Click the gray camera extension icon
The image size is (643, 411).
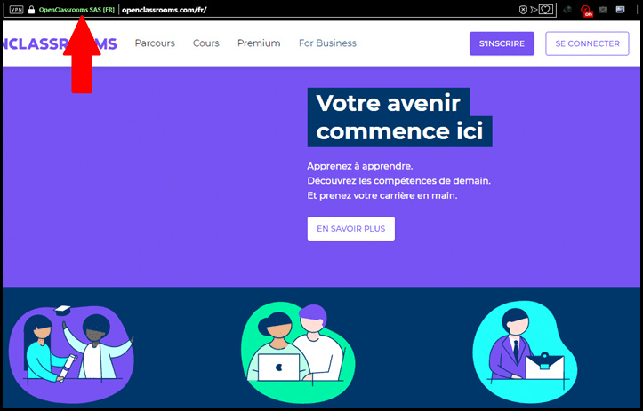603,10
